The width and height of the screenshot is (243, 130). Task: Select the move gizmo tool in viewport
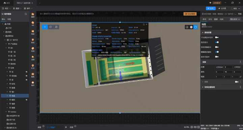(x=45, y=27)
